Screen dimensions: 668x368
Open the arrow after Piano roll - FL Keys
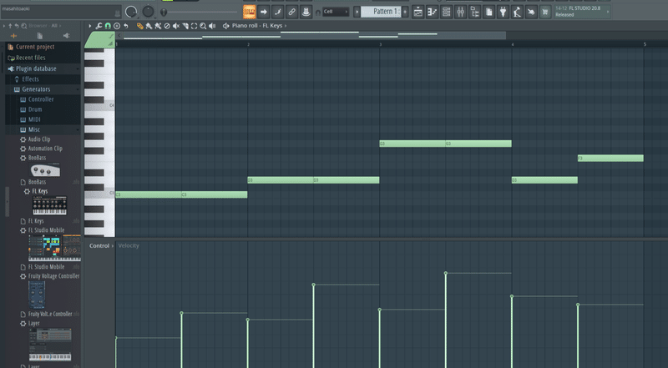click(x=286, y=26)
